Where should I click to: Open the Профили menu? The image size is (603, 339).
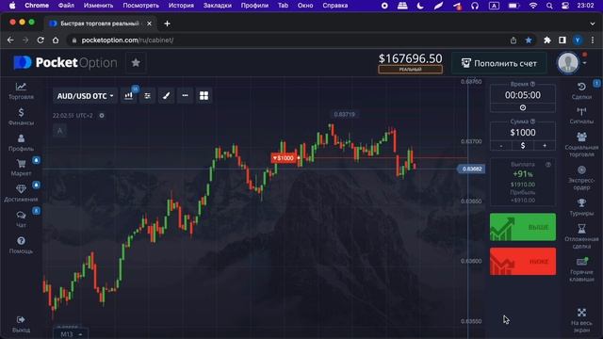point(254,6)
